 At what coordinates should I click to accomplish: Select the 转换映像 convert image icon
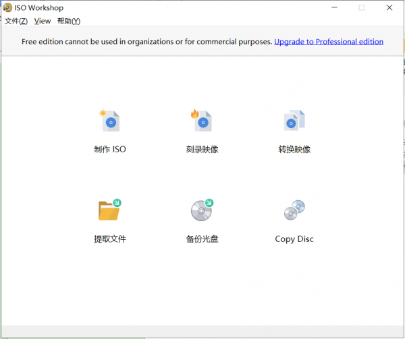point(294,121)
